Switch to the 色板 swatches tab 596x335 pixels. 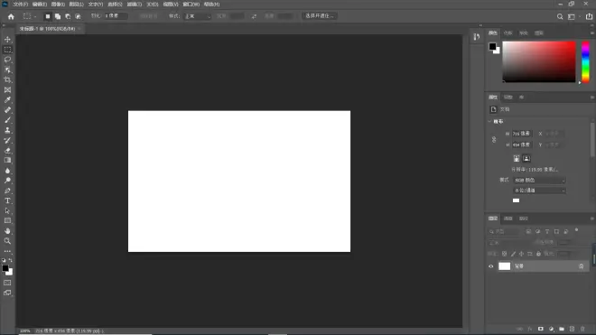508,33
